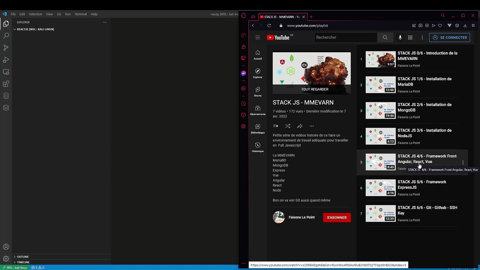480x270 pixels.
Task: Open the Extensions view in VS Code
Action: pyautogui.click(x=6, y=84)
